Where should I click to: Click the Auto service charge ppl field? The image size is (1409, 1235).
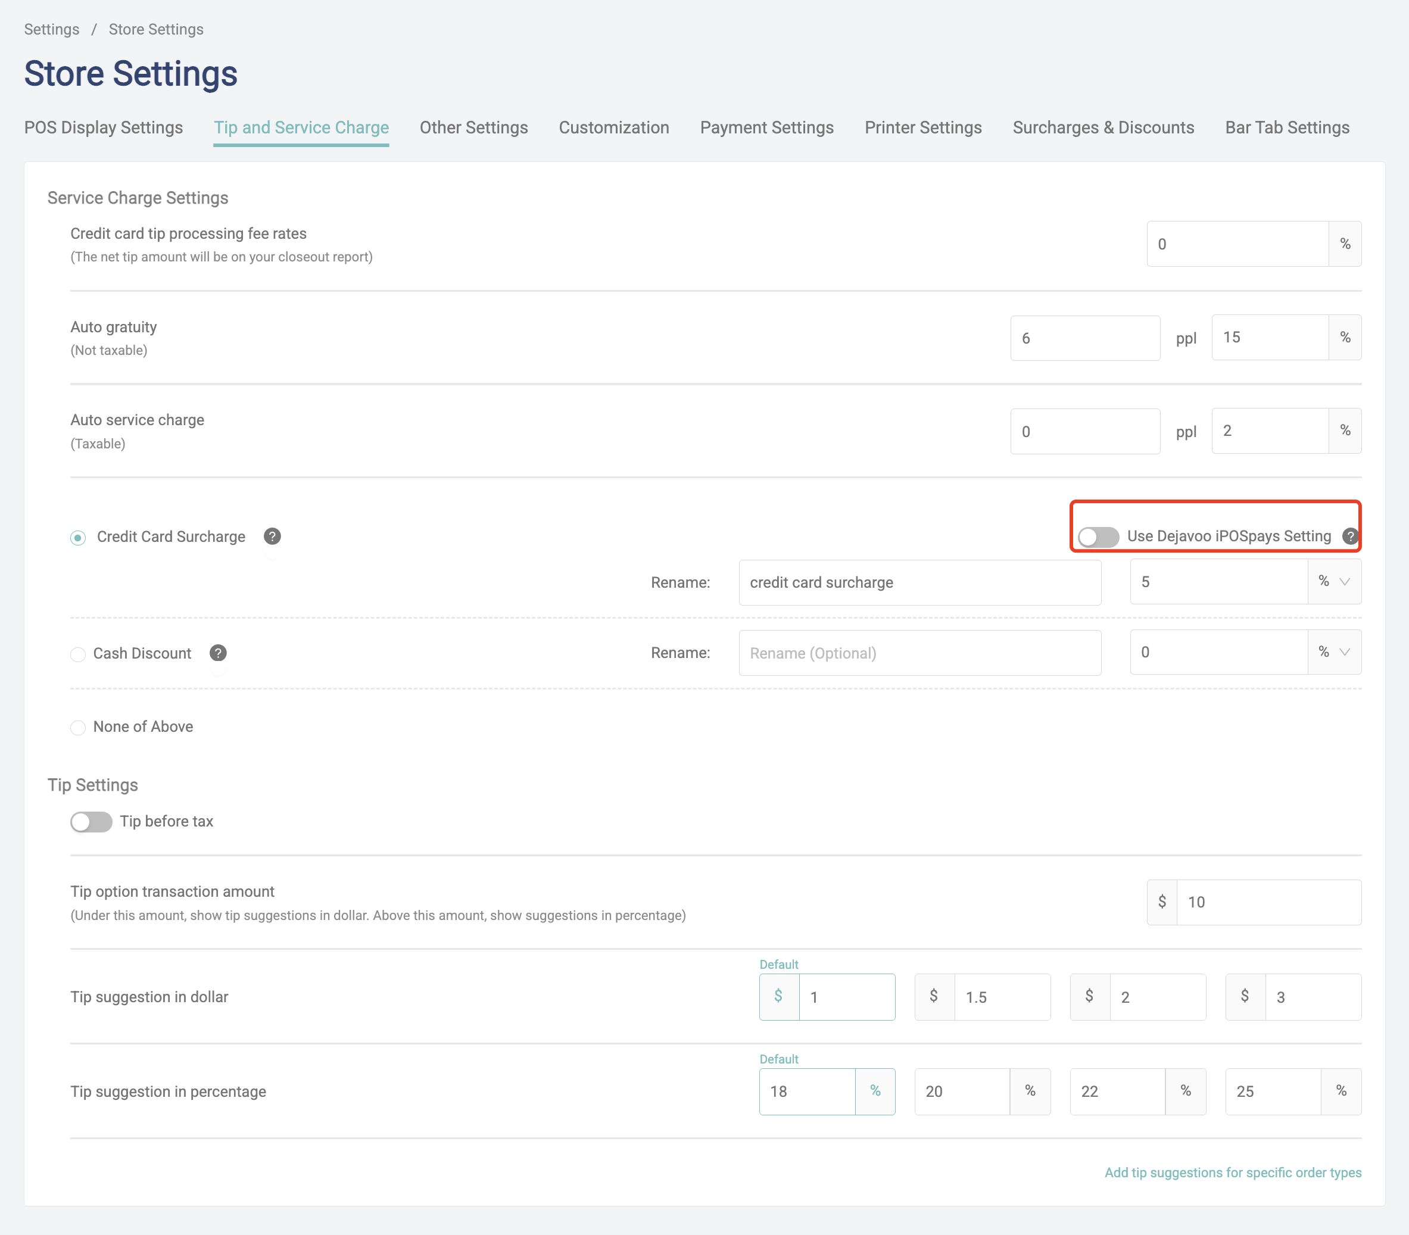[x=1085, y=432]
